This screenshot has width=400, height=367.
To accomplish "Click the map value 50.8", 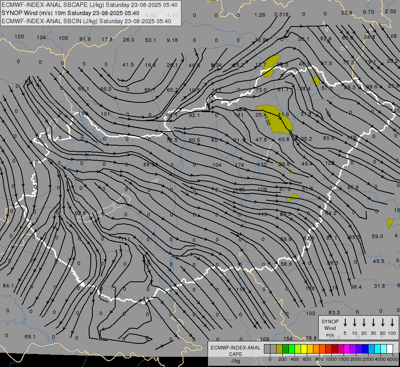I will (346, 13).
